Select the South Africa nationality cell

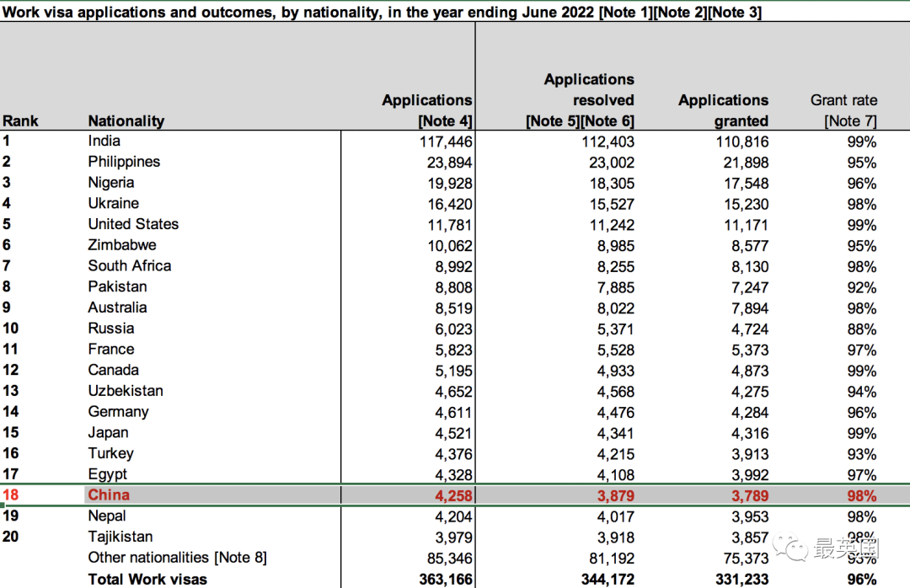tap(130, 266)
